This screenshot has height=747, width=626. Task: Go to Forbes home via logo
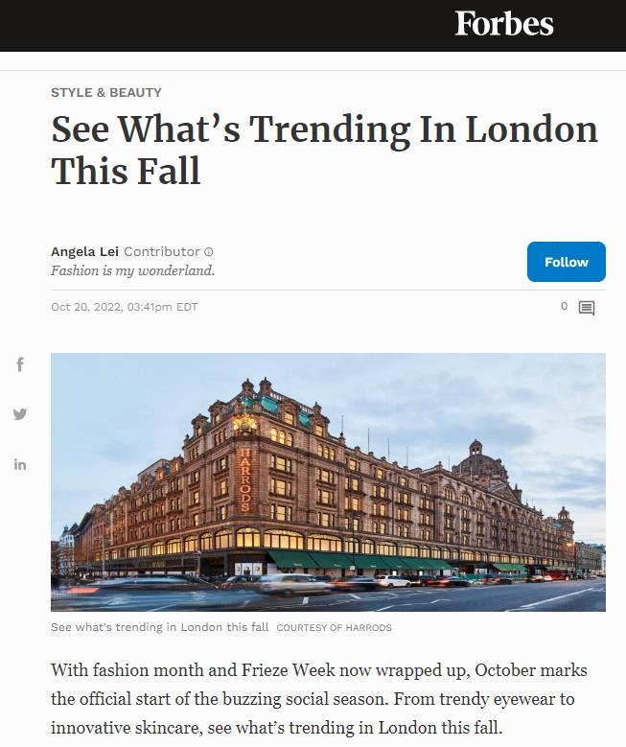504,23
